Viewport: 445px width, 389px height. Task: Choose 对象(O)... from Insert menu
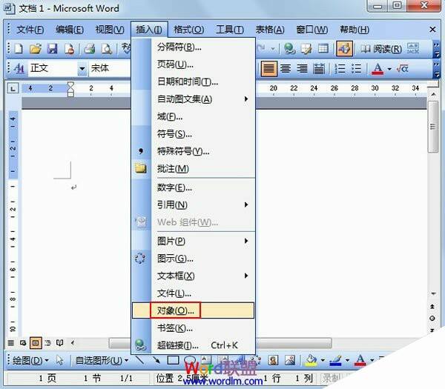(193, 310)
